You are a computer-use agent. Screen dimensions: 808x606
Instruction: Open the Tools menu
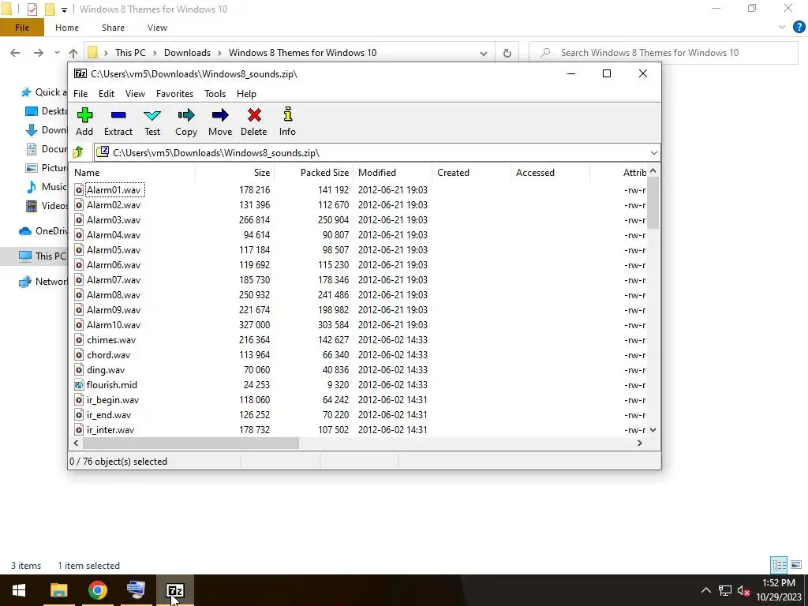[x=215, y=94]
